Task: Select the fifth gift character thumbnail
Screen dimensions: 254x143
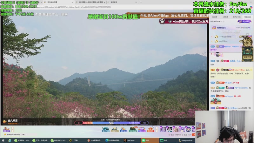Action: click(x=188, y=129)
